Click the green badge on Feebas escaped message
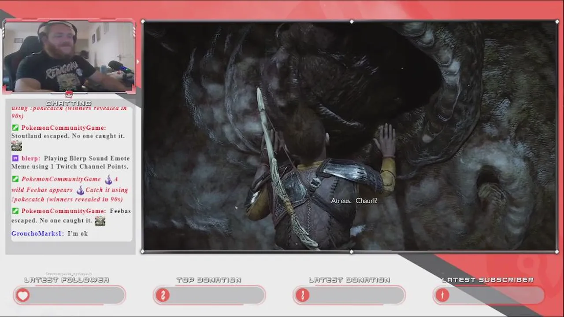The image size is (564, 317). [15, 211]
